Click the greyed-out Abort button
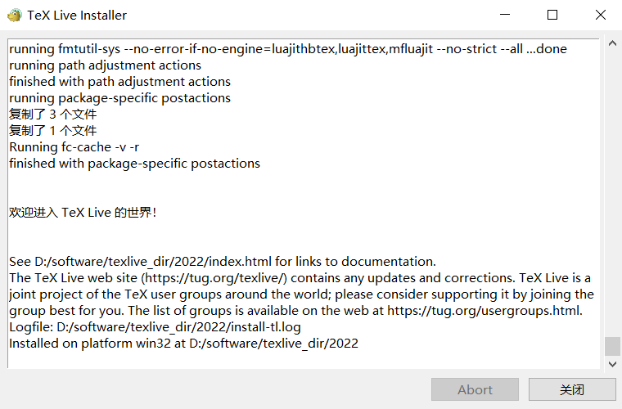 475,389
